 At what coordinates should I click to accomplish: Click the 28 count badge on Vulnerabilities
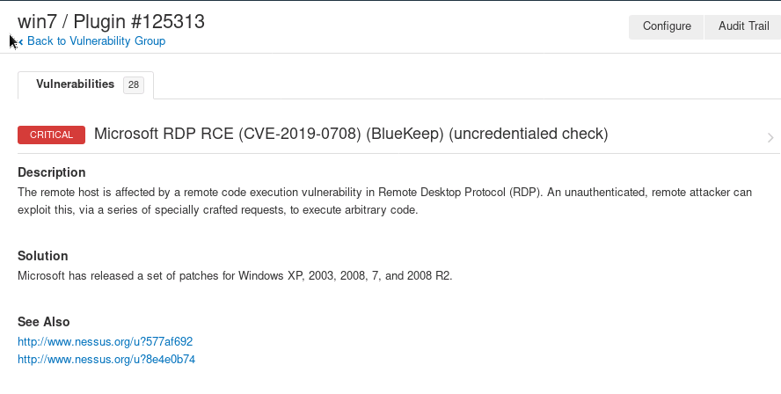pos(134,85)
